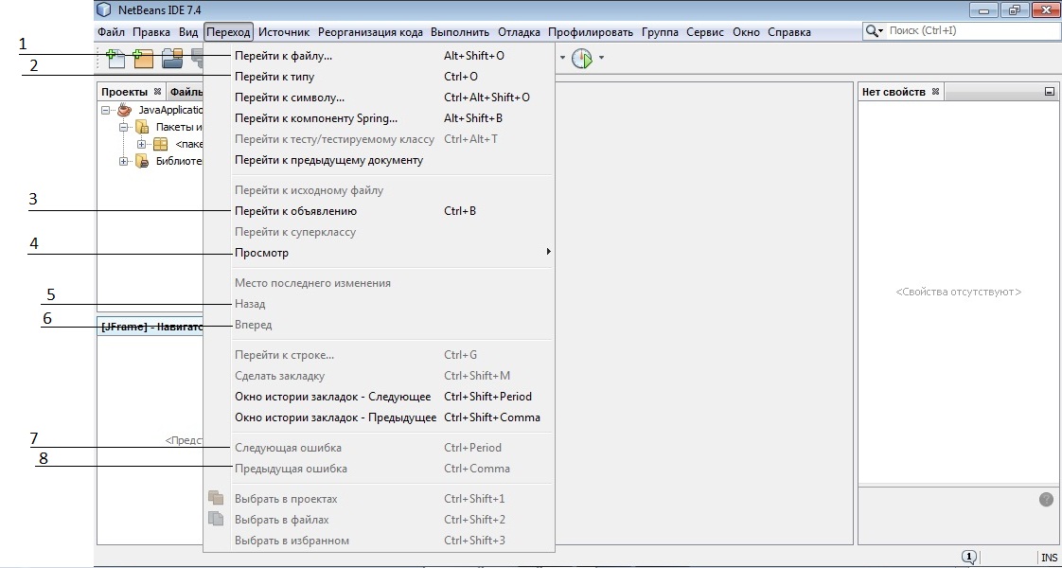Expand the default package node
Screen dimensions: 1062x568
142,144
